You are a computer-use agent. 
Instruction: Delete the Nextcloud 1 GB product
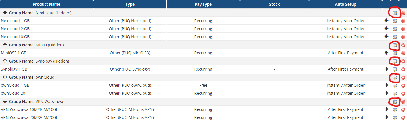click(403, 21)
